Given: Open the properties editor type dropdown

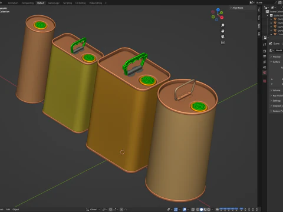Looking at the screenshot, I should coord(266,38).
